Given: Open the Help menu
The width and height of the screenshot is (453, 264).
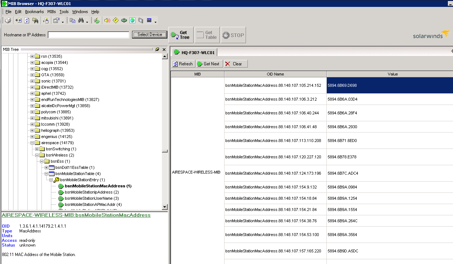Looking at the screenshot, I should 95,12.
